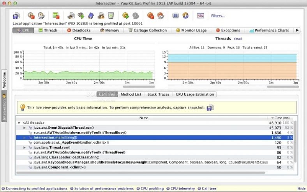Switch to the CPU tab
This screenshot has height=192, width=307.
(x=23, y=30)
